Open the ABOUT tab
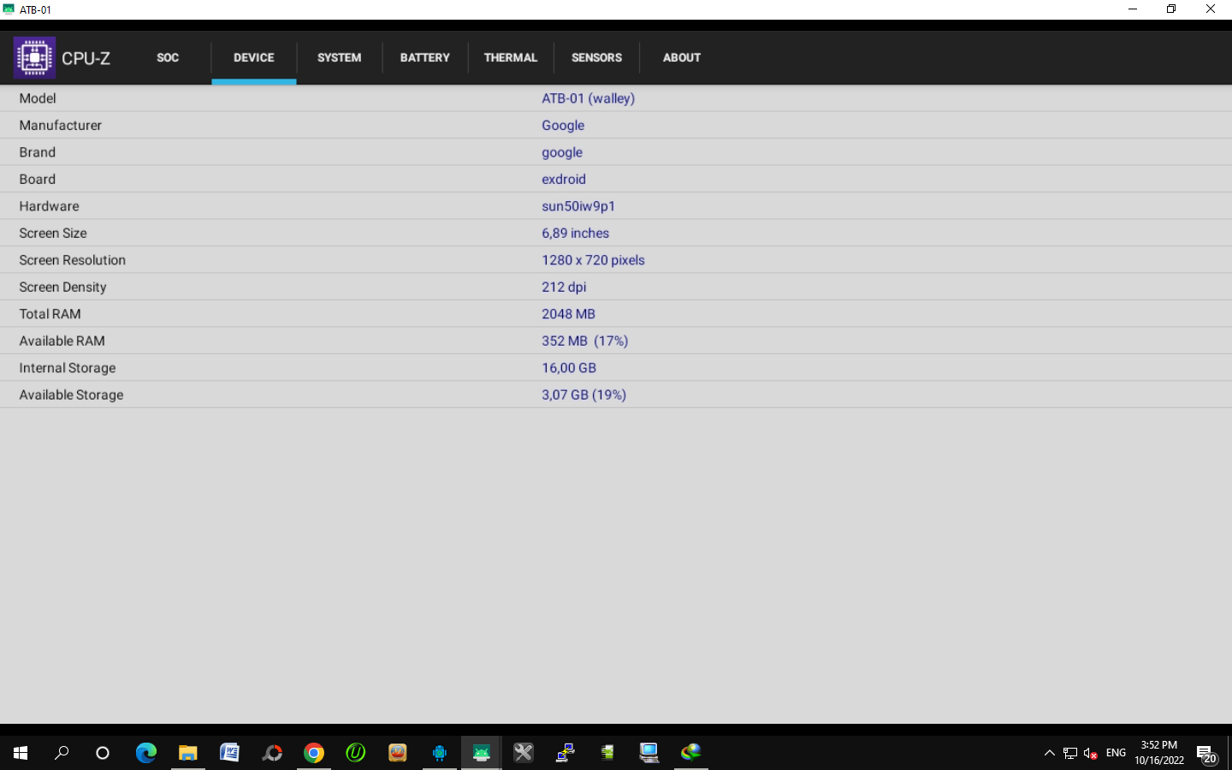This screenshot has width=1232, height=770. coord(682,57)
